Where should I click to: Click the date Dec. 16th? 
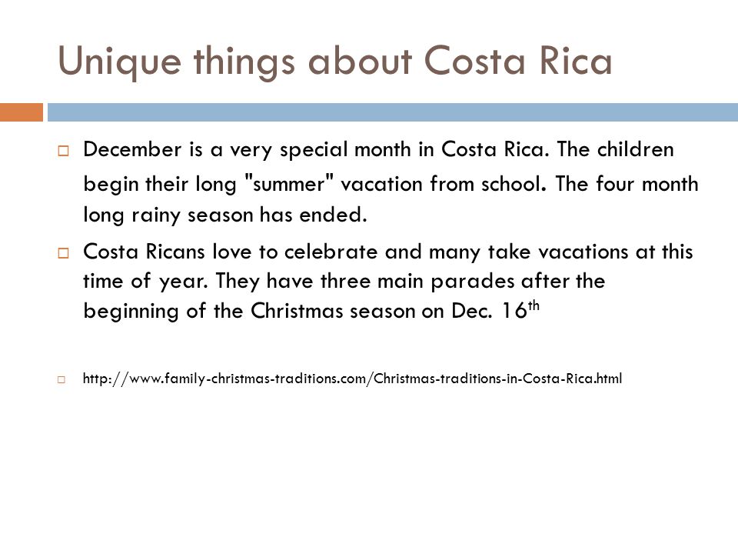pyautogui.click(x=495, y=309)
